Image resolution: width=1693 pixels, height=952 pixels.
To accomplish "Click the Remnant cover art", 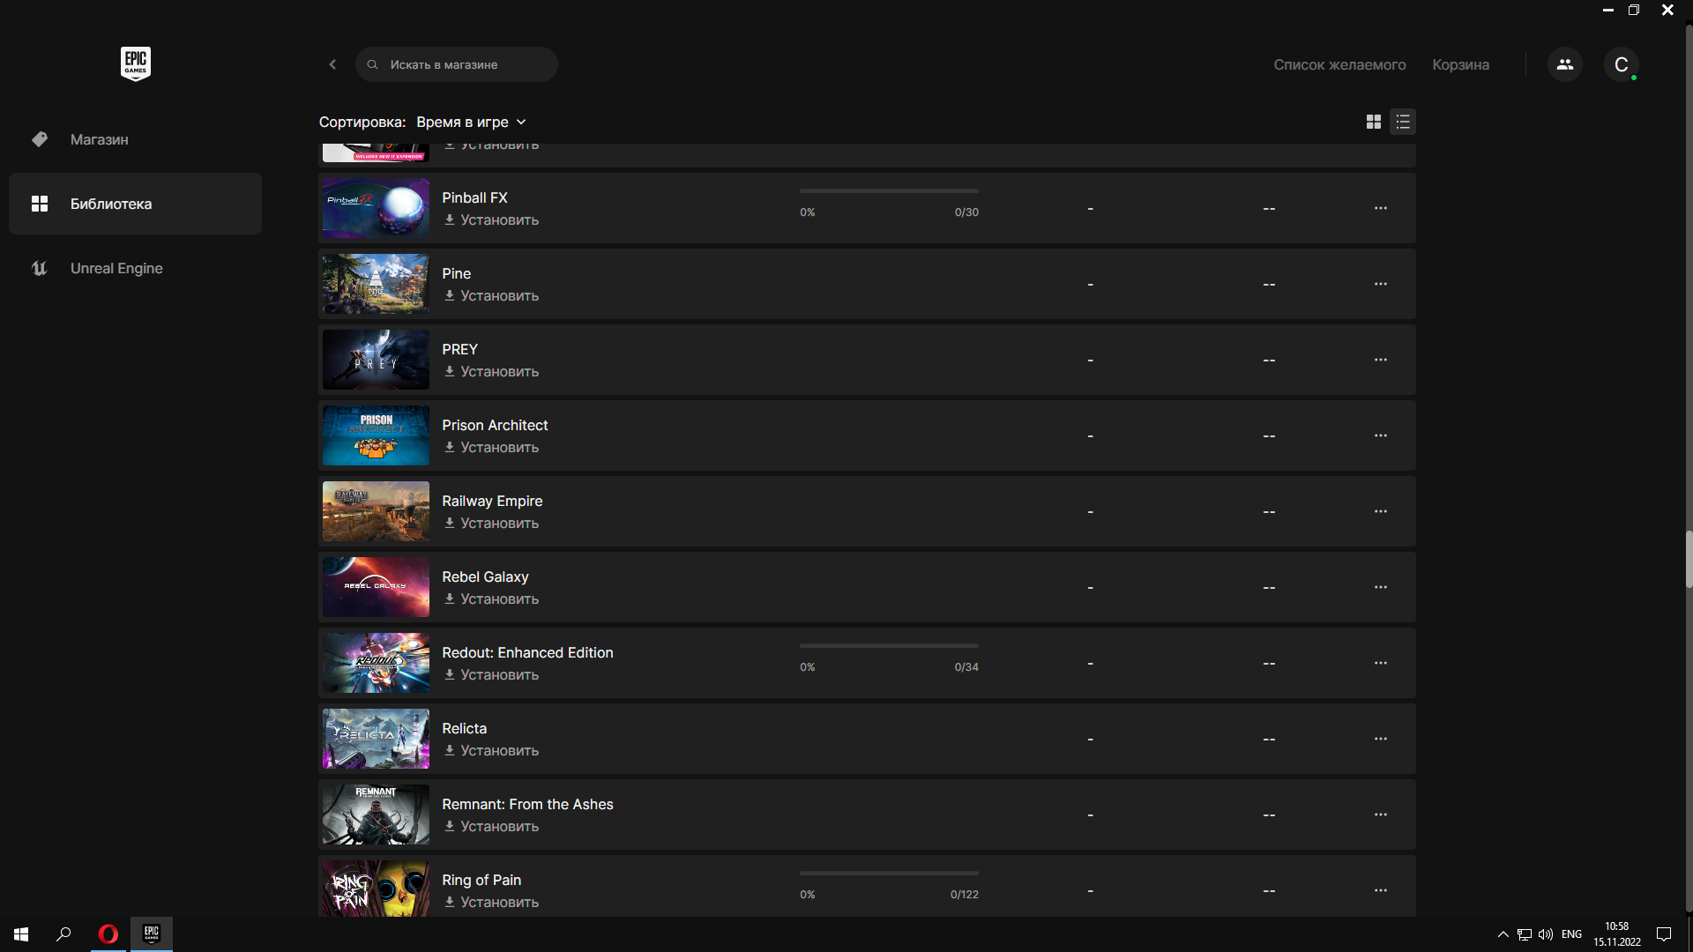I will (376, 814).
